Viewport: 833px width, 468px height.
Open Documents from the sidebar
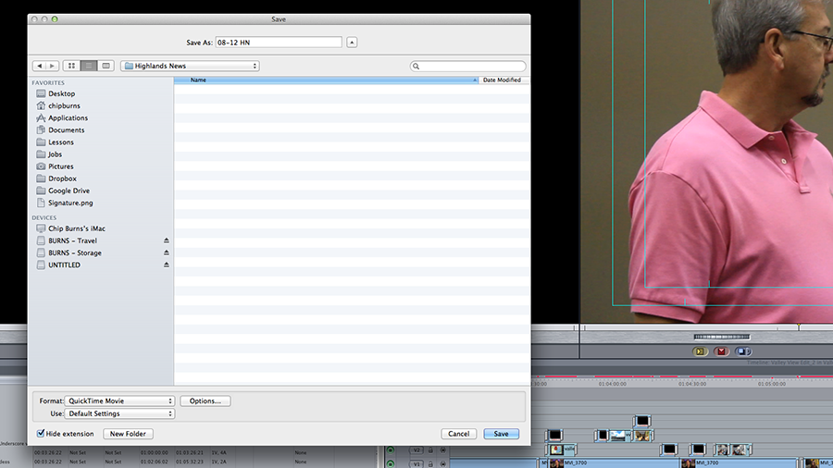pos(66,130)
